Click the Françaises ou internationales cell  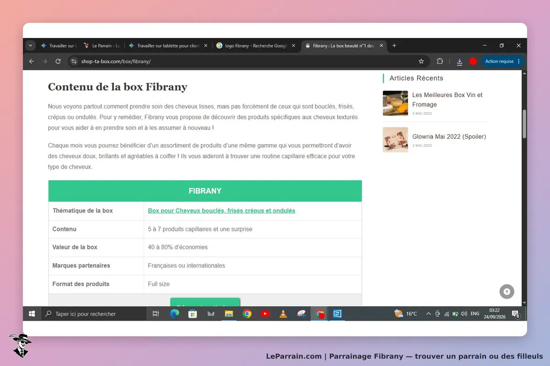coord(253,266)
